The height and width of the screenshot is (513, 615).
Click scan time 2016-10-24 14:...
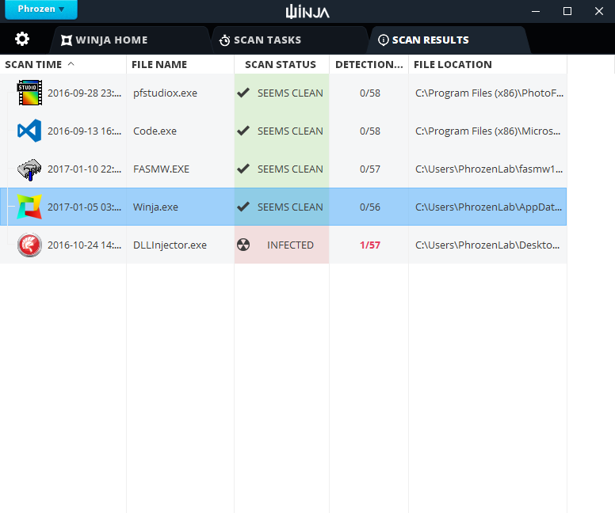click(x=84, y=245)
